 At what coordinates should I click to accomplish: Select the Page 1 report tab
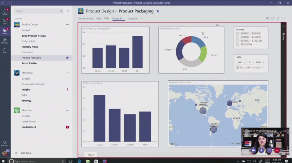[91, 155]
